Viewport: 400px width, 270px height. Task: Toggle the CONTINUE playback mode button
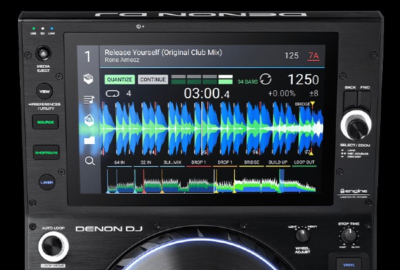[153, 80]
